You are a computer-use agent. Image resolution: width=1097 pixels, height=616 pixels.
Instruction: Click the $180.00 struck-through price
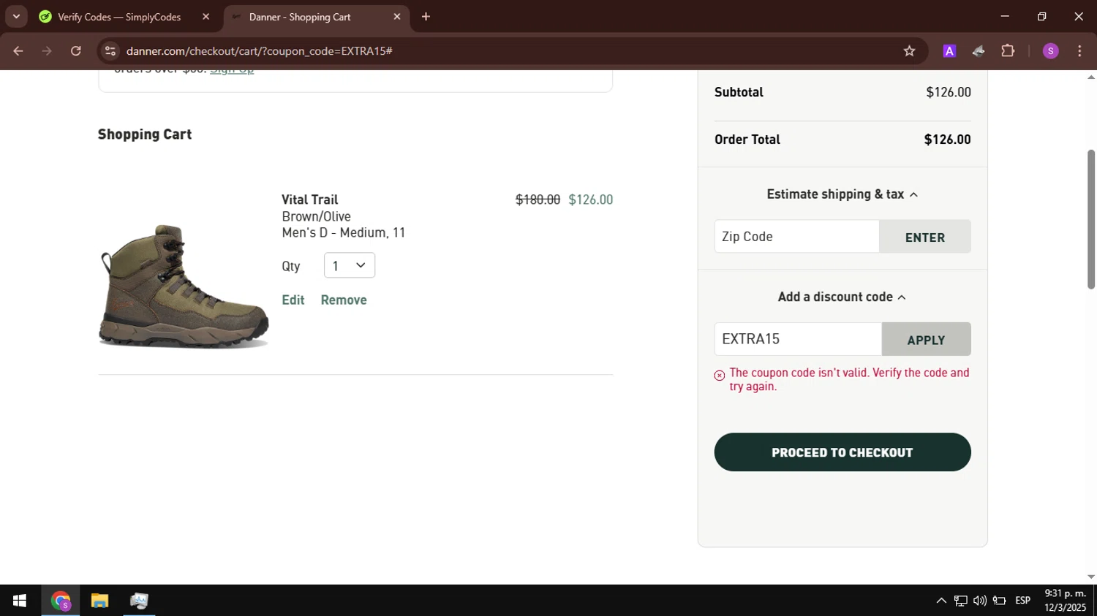538,199
